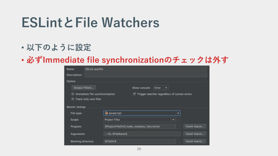Expand the Scope Project Files dropdown

click(x=139, y=119)
